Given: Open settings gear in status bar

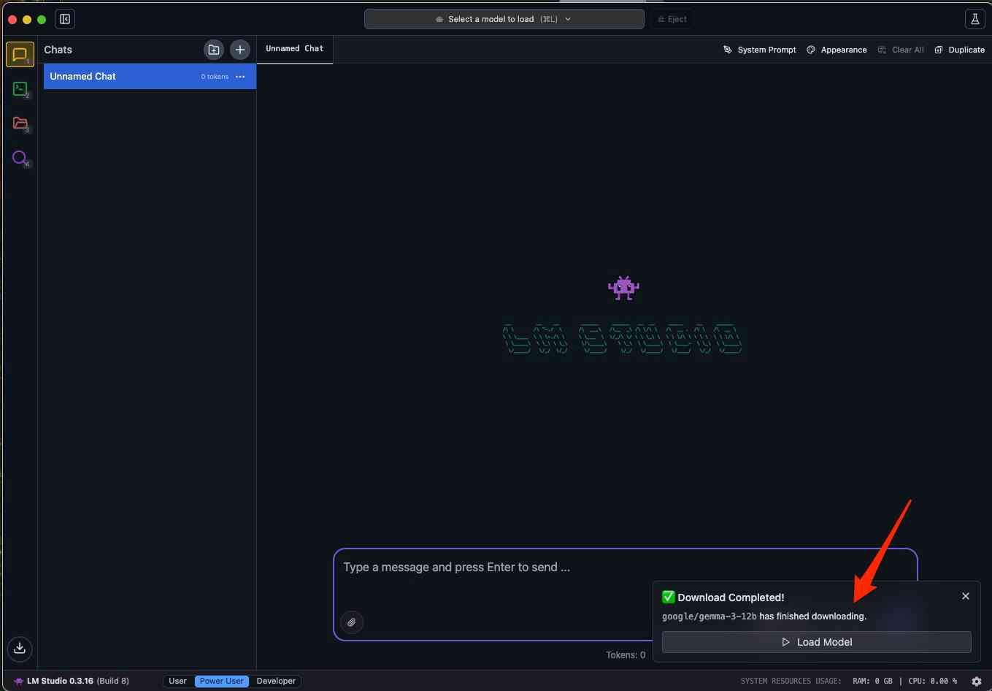Looking at the screenshot, I should (977, 682).
